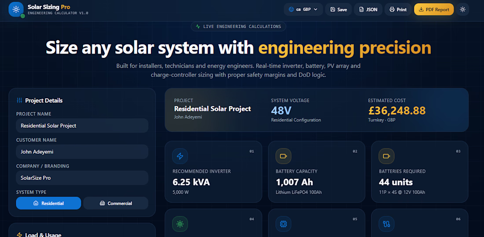Screen dimensions: 484x237
Task: Click the 44 units batteries value
Action: [x=396, y=182]
